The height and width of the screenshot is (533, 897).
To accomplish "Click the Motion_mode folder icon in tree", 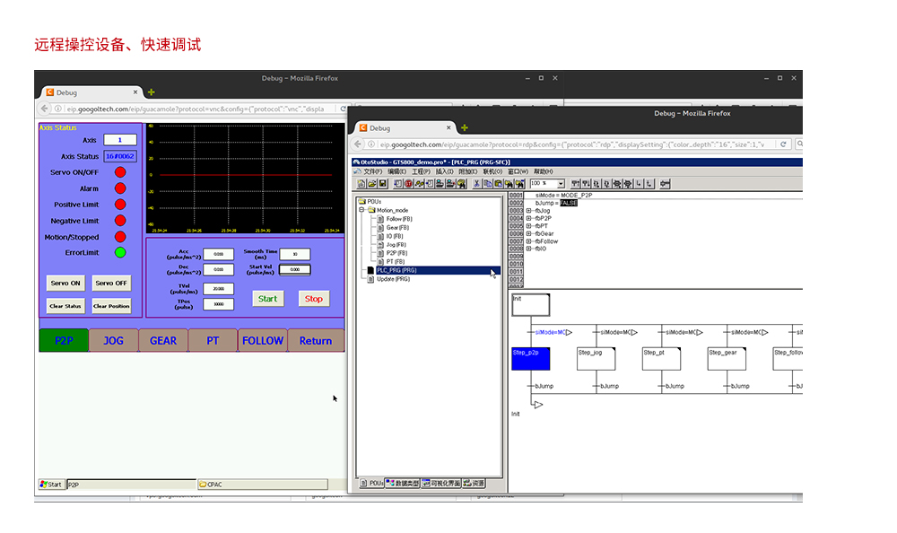I will coord(371,210).
